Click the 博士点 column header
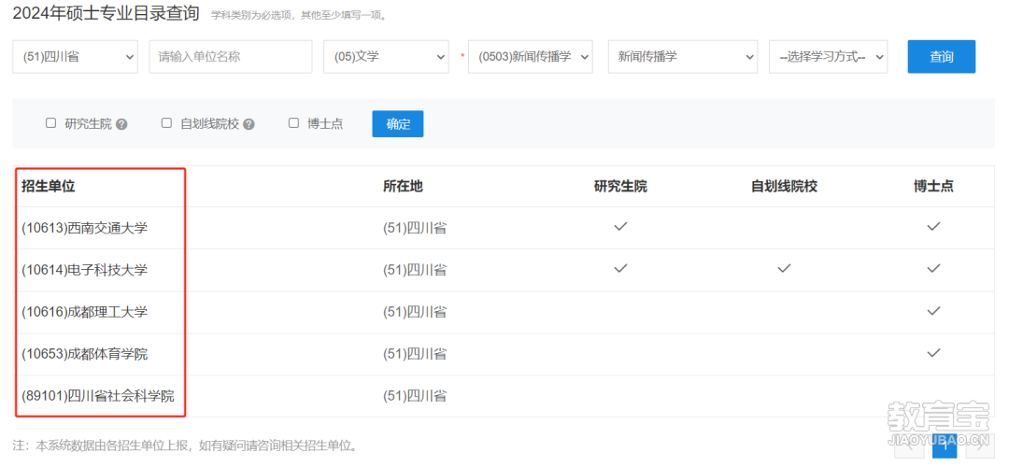The width and height of the screenshot is (1009, 467). (x=933, y=187)
